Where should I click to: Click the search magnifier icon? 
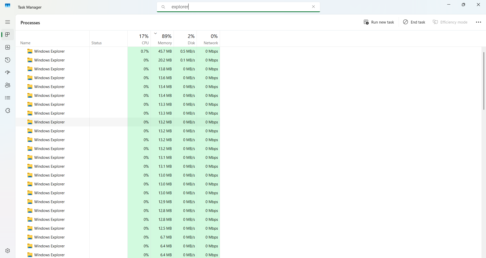[x=163, y=7]
